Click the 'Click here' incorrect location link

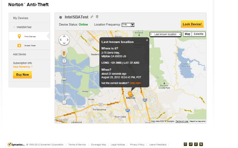tap(135, 83)
